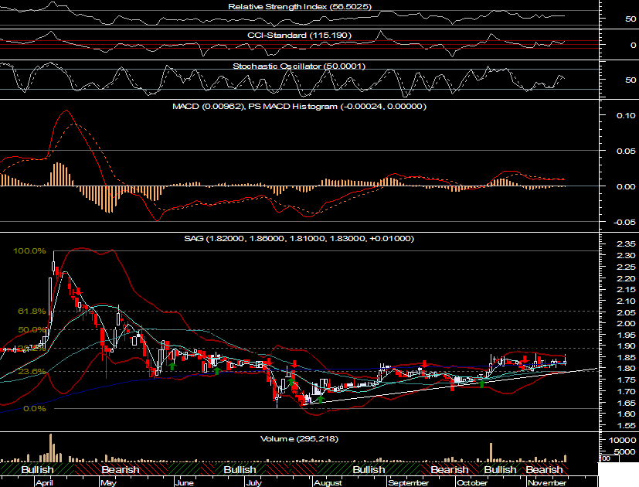Jump to November on the time axis
The height and width of the screenshot is (487, 639).
click(547, 482)
